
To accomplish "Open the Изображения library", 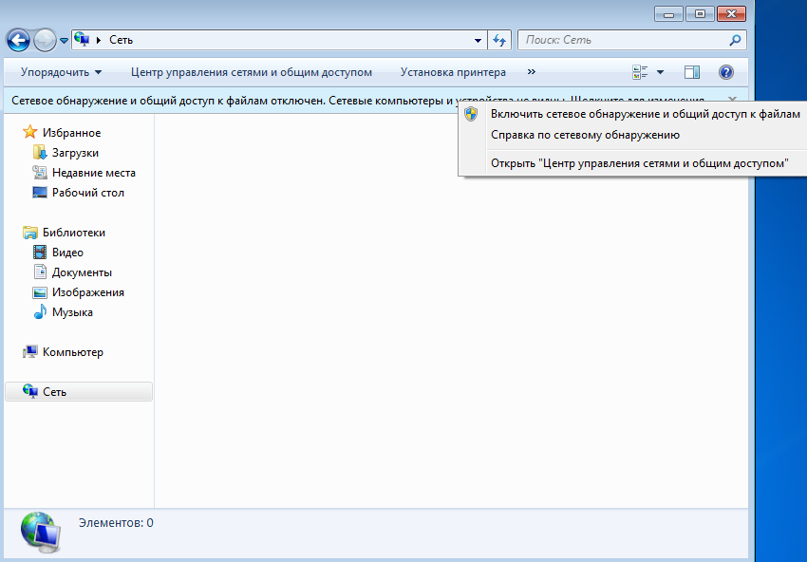I will click(x=88, y=292).
